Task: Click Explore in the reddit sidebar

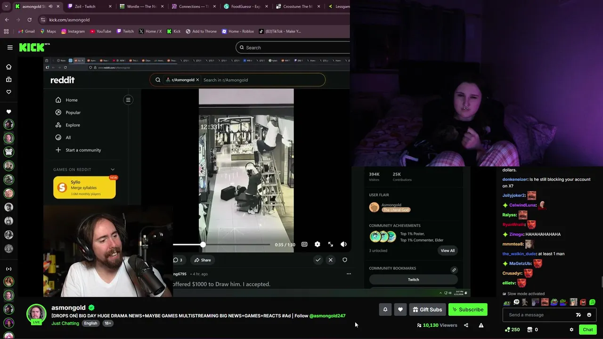Action: click(67, 125)
